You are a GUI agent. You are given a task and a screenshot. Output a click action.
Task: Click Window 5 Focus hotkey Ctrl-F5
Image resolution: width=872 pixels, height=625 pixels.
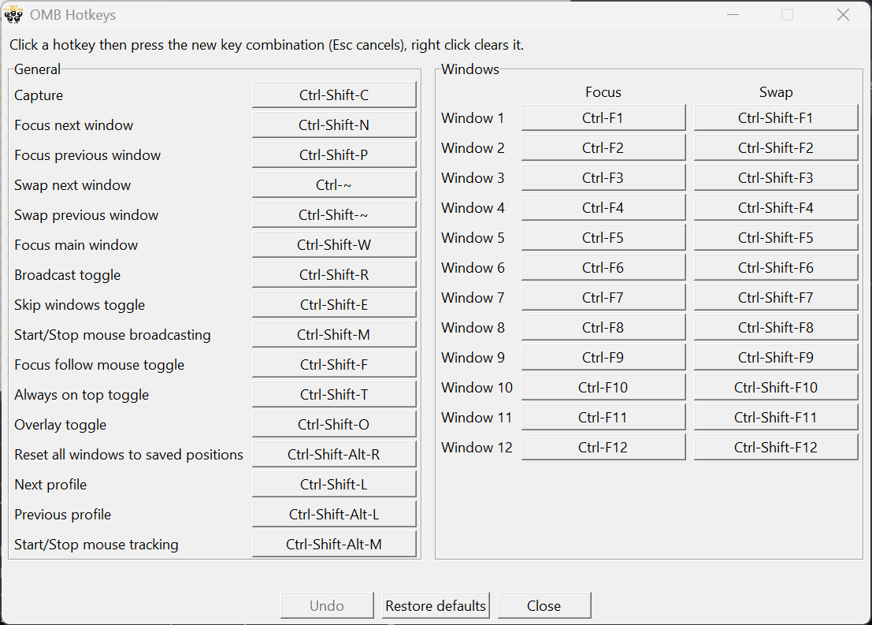click(603, 238)
